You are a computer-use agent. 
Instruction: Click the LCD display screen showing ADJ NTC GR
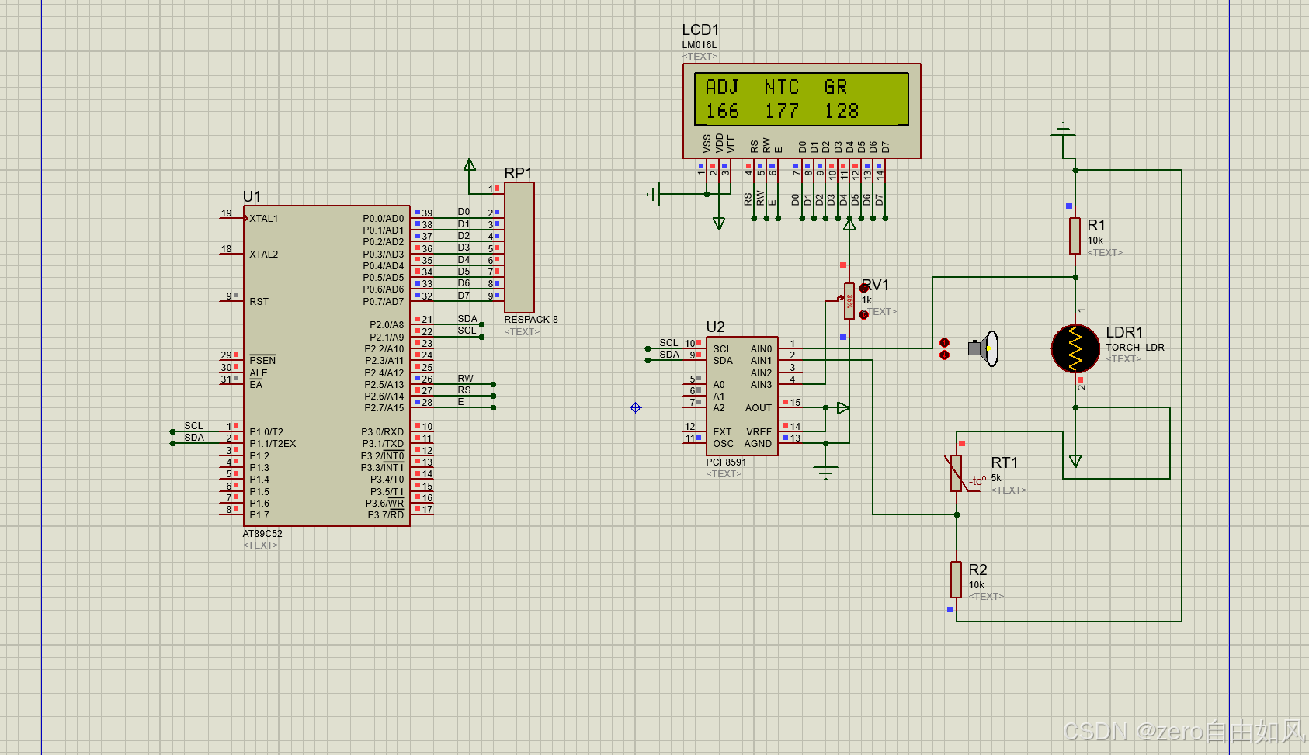pos(801,99)
